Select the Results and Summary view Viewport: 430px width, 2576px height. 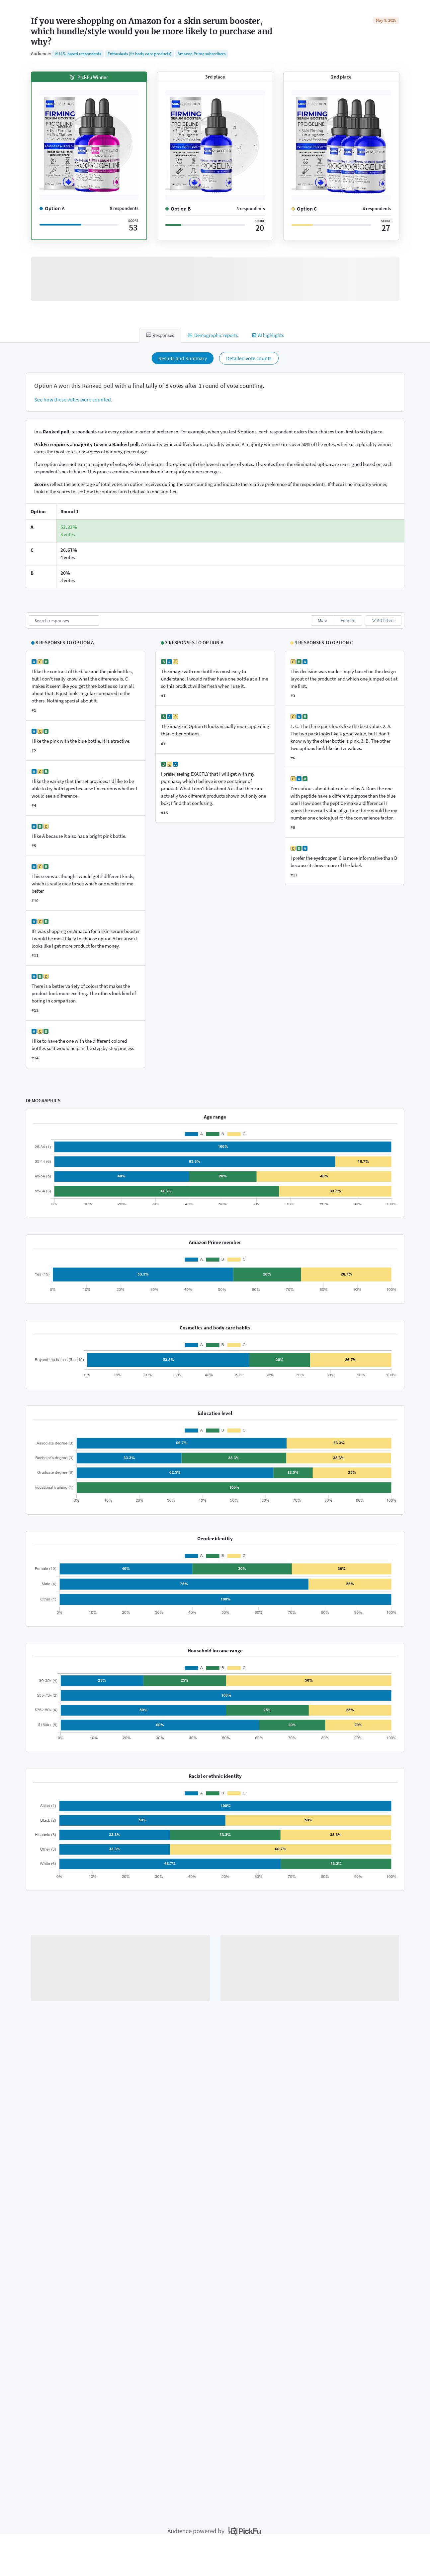pos(183,358)
